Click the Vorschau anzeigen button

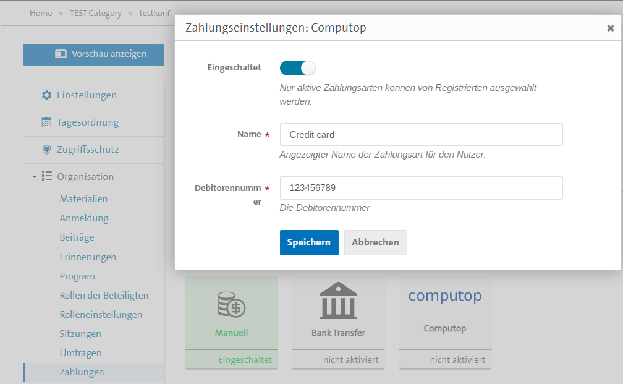point(93,54)
